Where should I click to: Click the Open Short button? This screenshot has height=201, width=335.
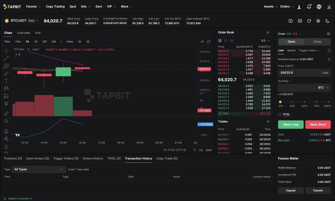click(x=318, y=125)
